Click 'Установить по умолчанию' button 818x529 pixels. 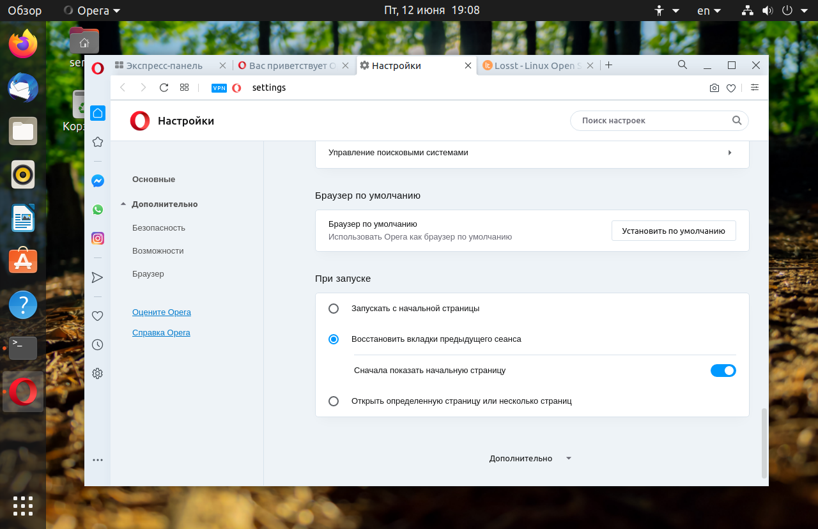673,231
